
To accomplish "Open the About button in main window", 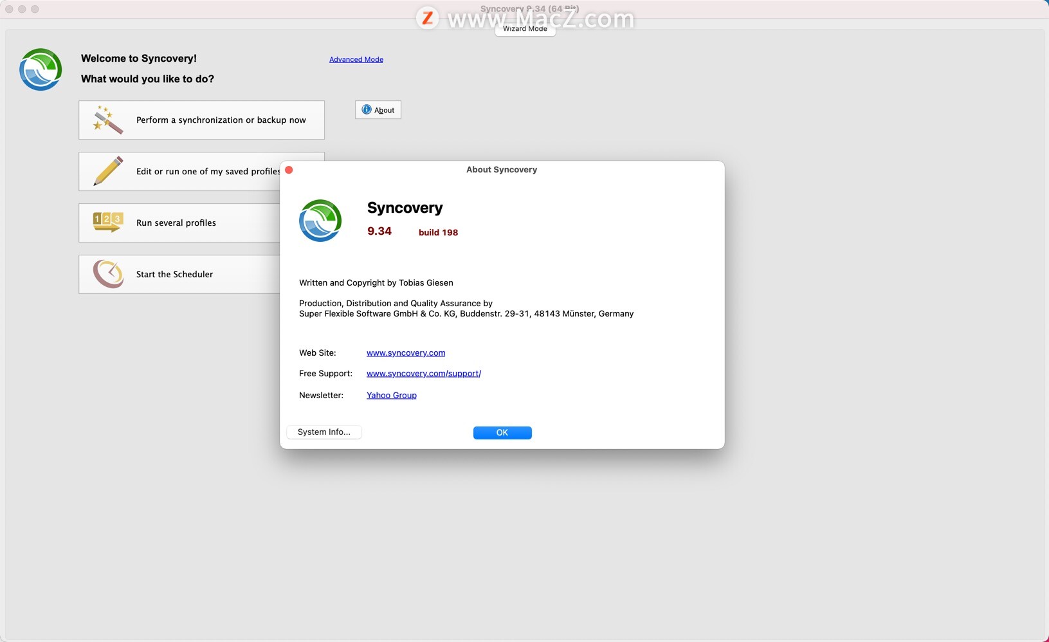I will 378,109.
